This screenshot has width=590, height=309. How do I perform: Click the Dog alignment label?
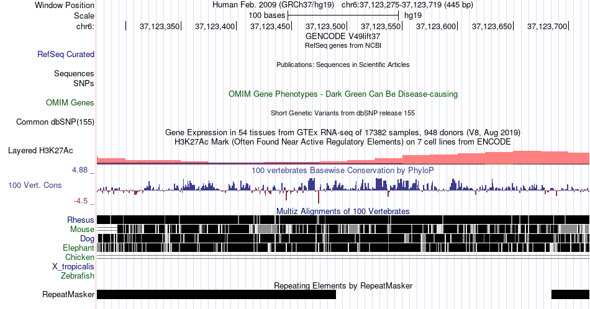[x=87, y=239]
